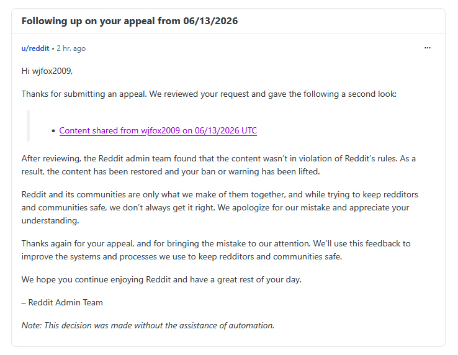Click the 'Thanks again for your appeal' paragraph
The image size is (458, 355).
coord(216,250)
